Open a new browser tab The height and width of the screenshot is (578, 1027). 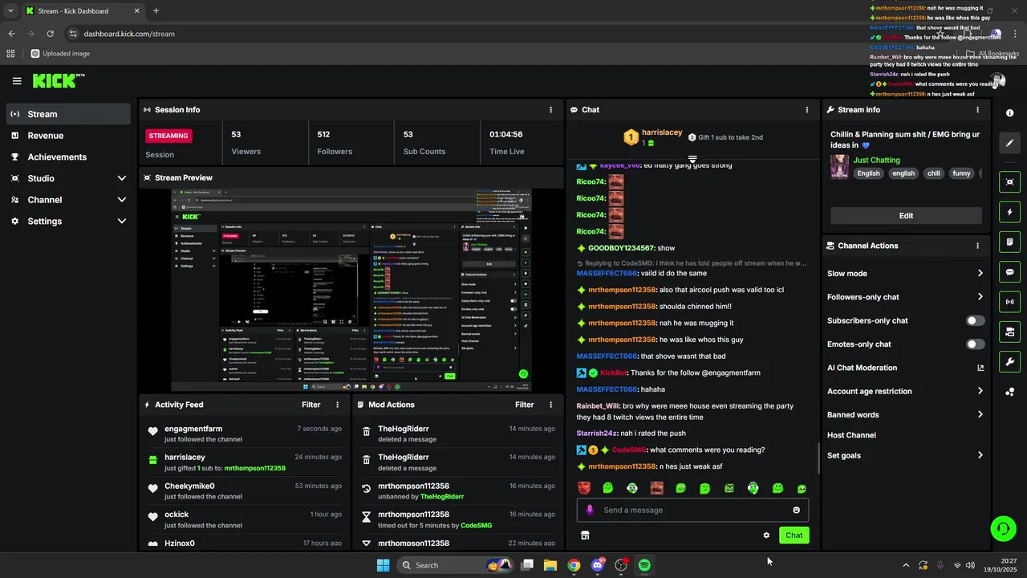[x=156, y=11]
